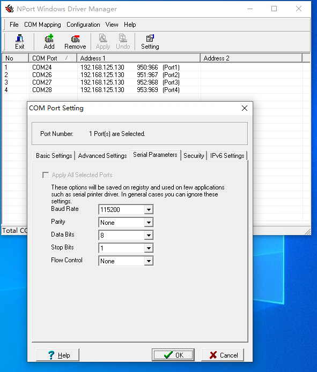Switch to the IPv6 Settings tab

(x=227, y=156)
